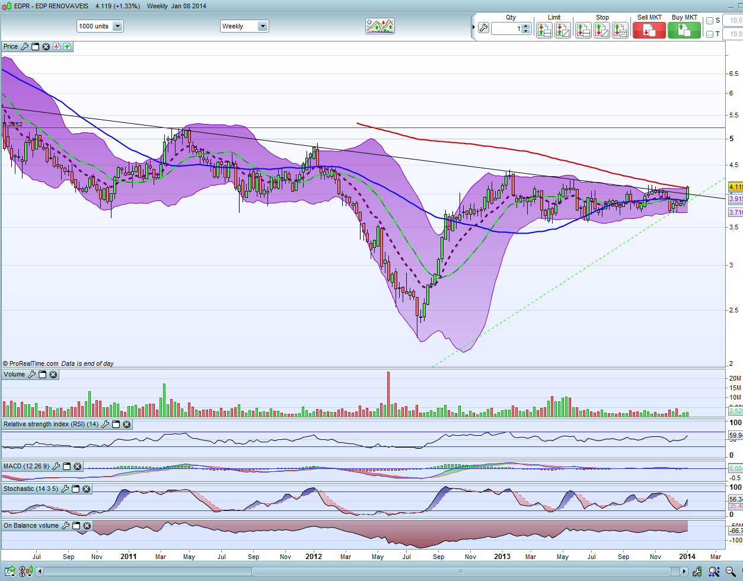Click the trading settings wrench beside Qty
This screenshot has height=581, width=743.
[x=483, y=28]
